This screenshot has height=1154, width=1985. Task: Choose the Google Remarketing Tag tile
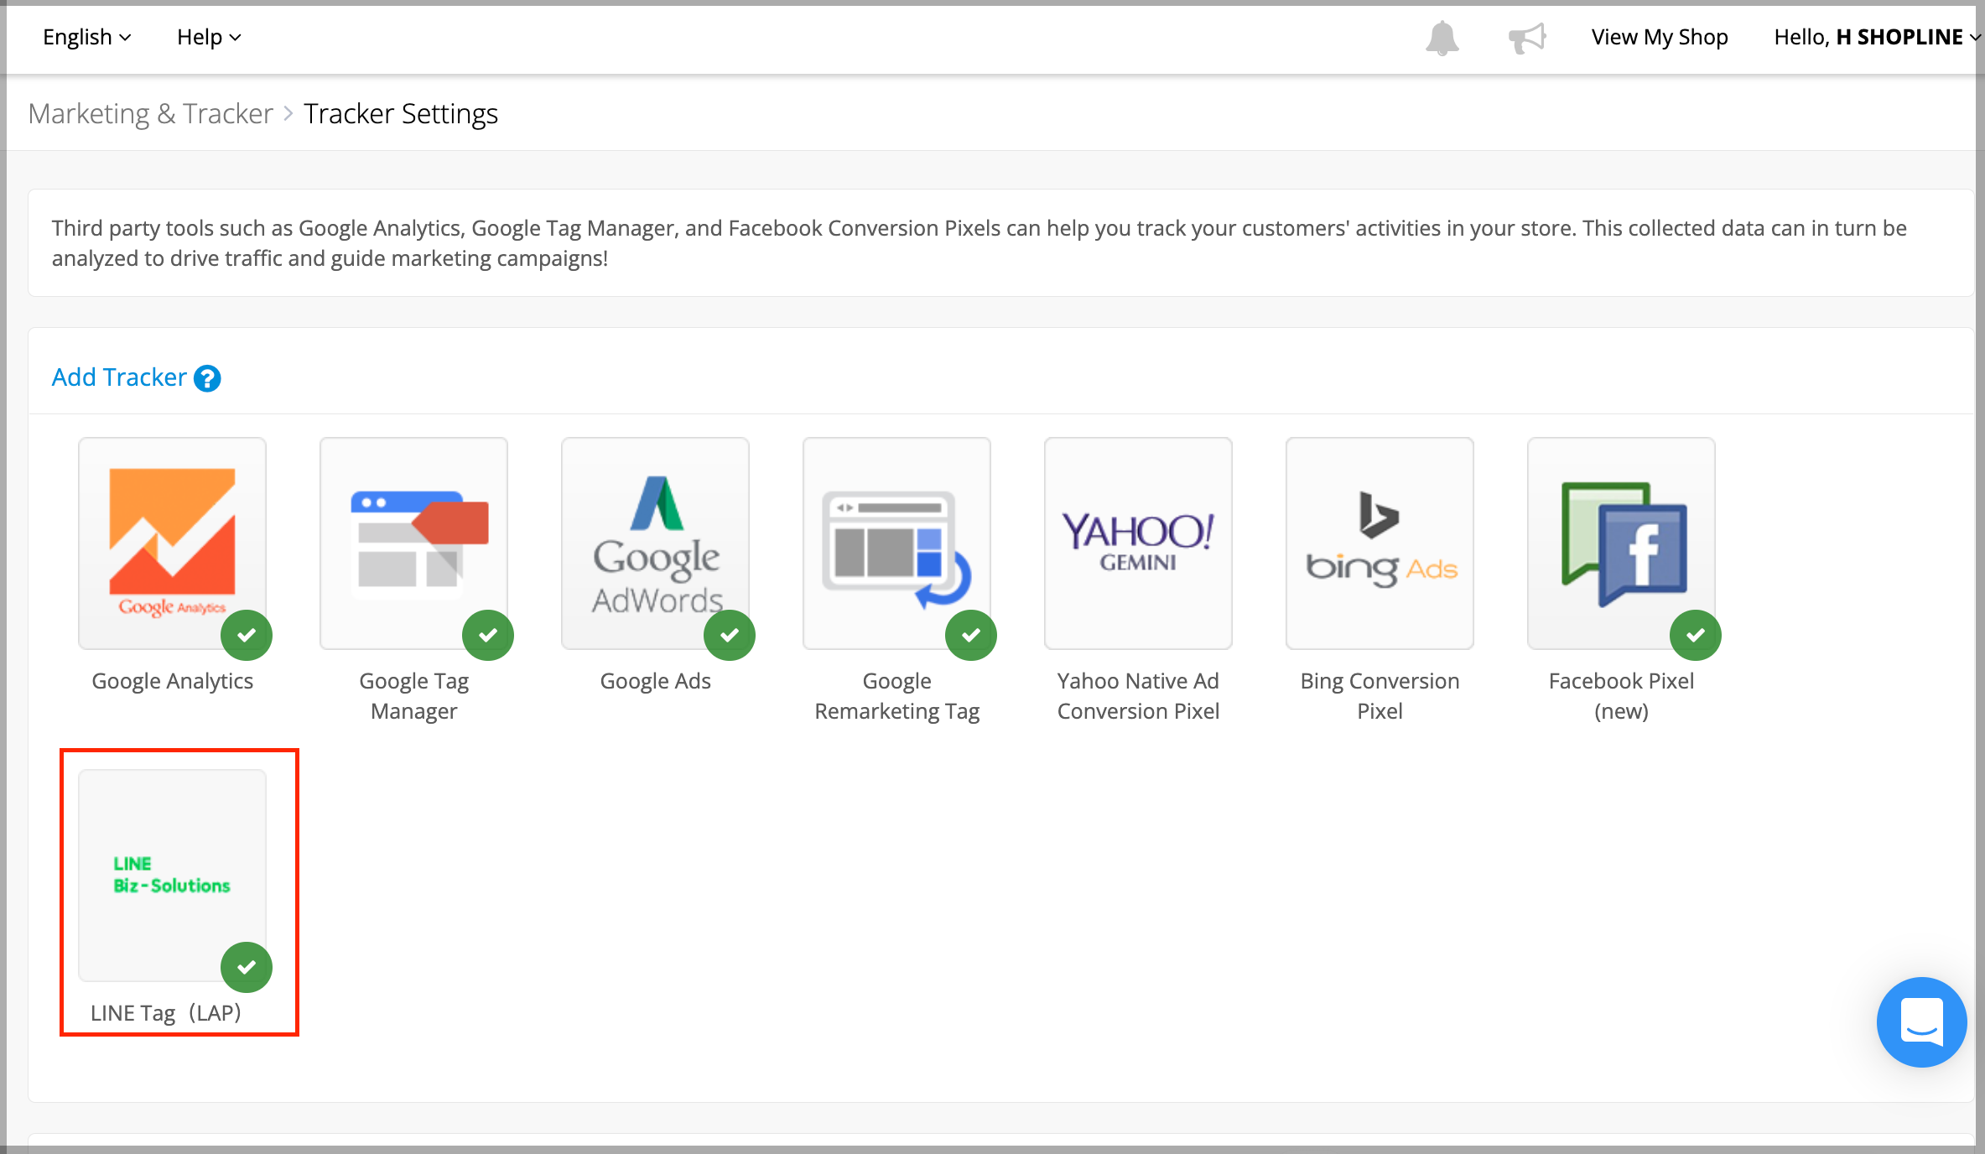(896, 543)
